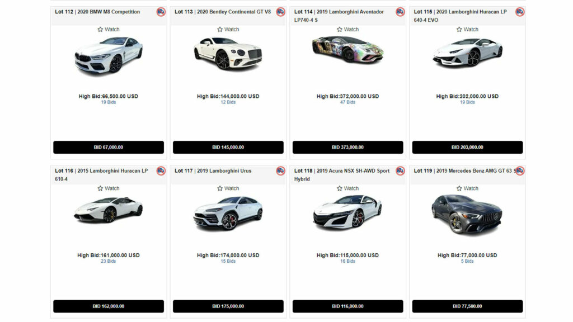Viewport: 573px width, 322px height.
Task: Toggle Watch star for BMW M8 Competition
Action: click(100, 29)
